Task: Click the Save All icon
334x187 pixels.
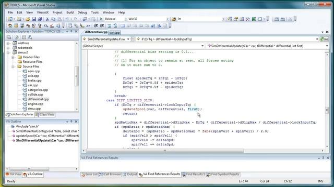Action: click(40, 19)
